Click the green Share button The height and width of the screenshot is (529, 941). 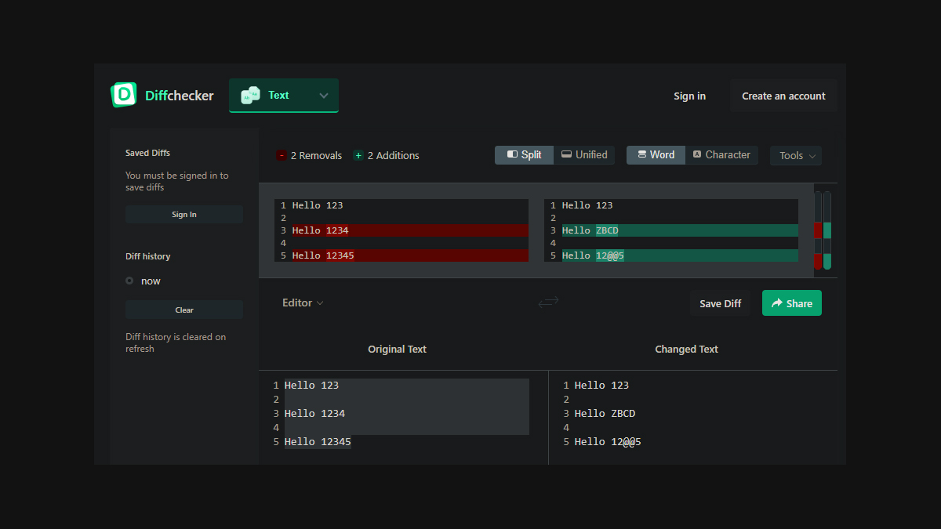pos(791,303)
